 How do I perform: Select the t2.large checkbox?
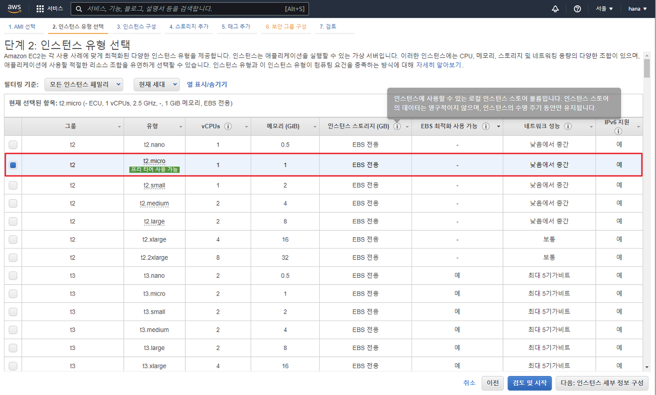[13, 221]
